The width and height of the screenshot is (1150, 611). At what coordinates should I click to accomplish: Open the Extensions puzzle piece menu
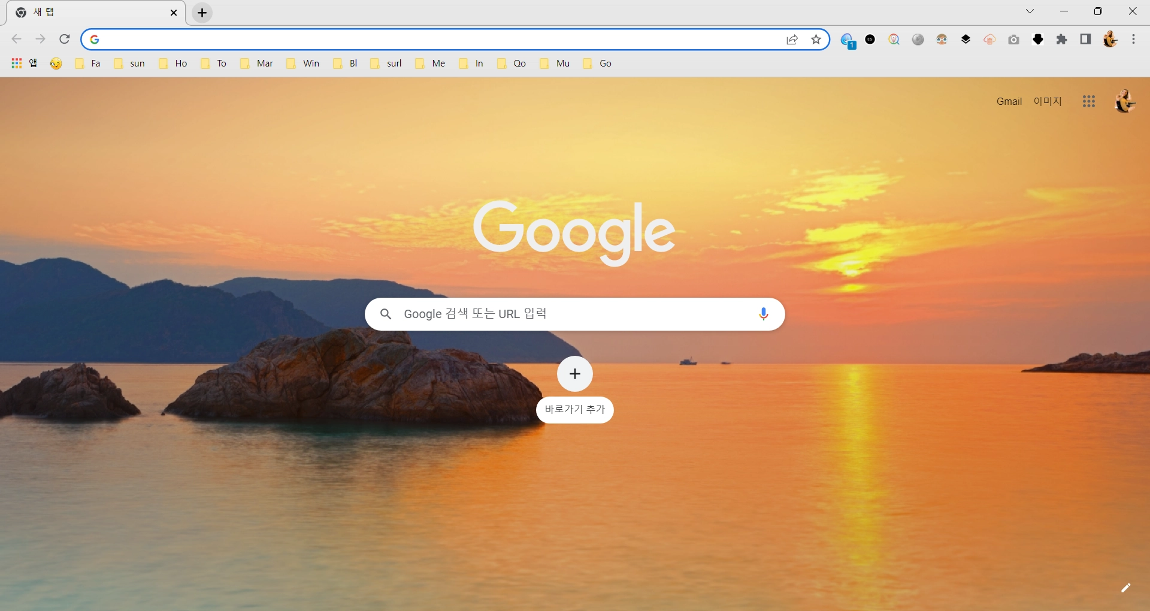point(1062,40)
